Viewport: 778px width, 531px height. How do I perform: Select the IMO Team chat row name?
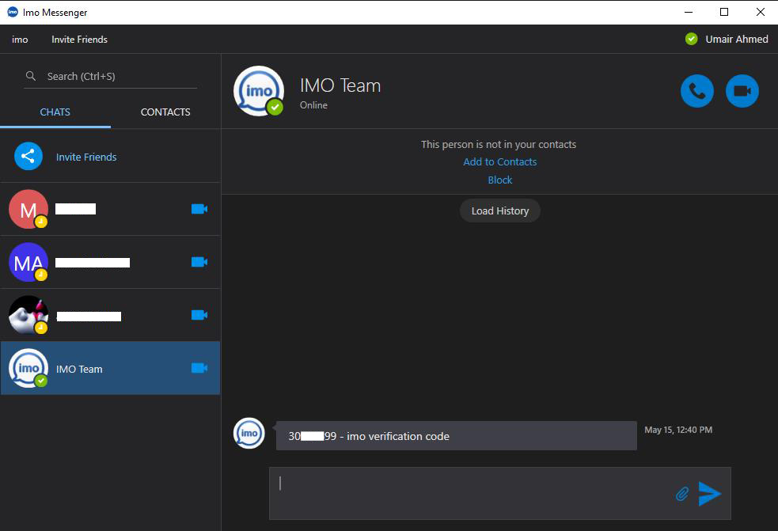pyautogui.click(x=79, y=370)
